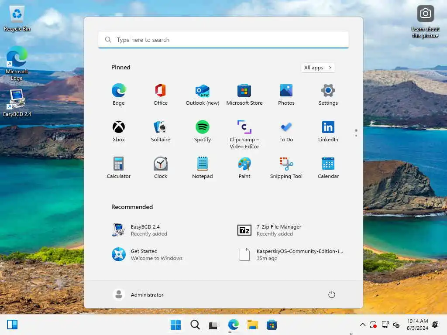
Task: Click the Start menu search box
Action: pyautogui.click(x=223, y=40)
